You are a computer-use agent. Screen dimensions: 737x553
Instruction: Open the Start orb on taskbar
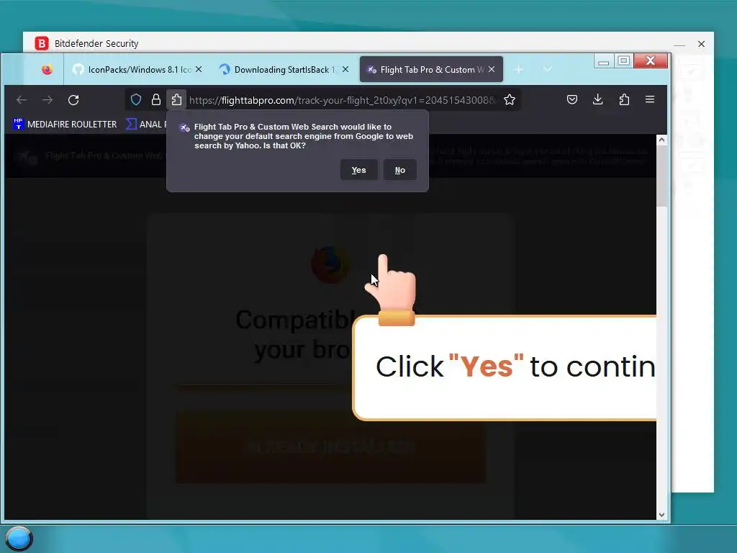coord(19,539)
